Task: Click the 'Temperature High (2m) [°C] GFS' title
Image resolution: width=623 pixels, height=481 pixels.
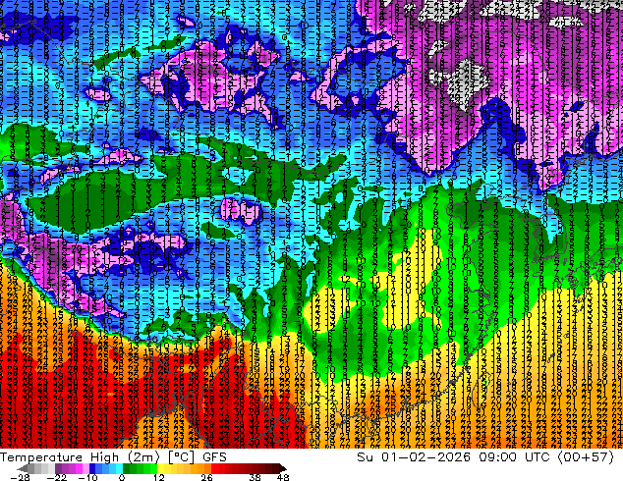Action: (x=113, y=457)
